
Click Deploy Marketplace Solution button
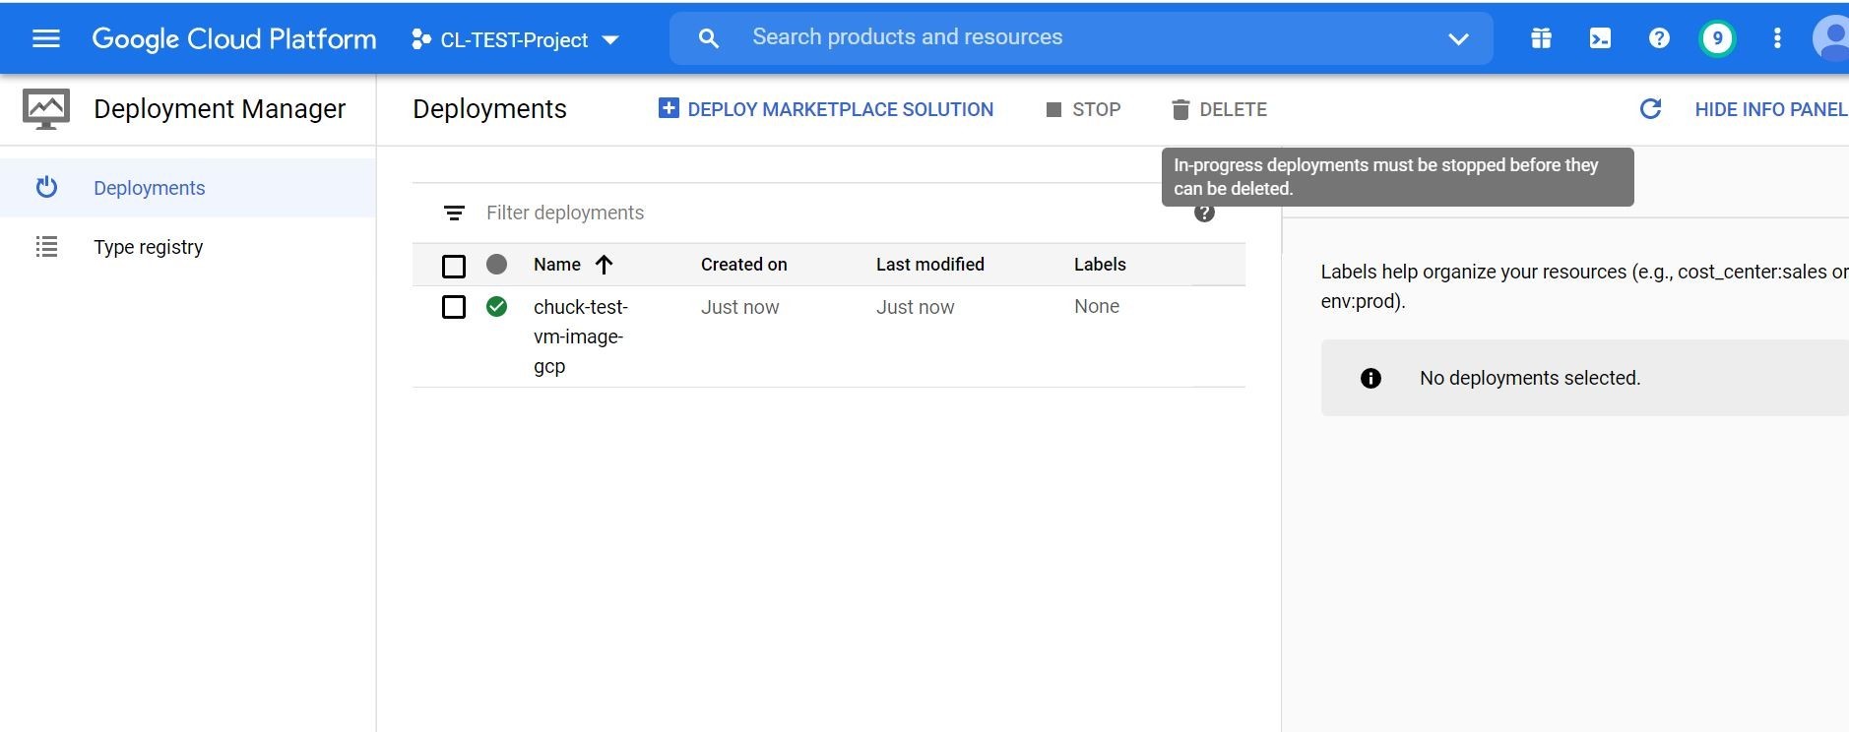pos(826,109)
